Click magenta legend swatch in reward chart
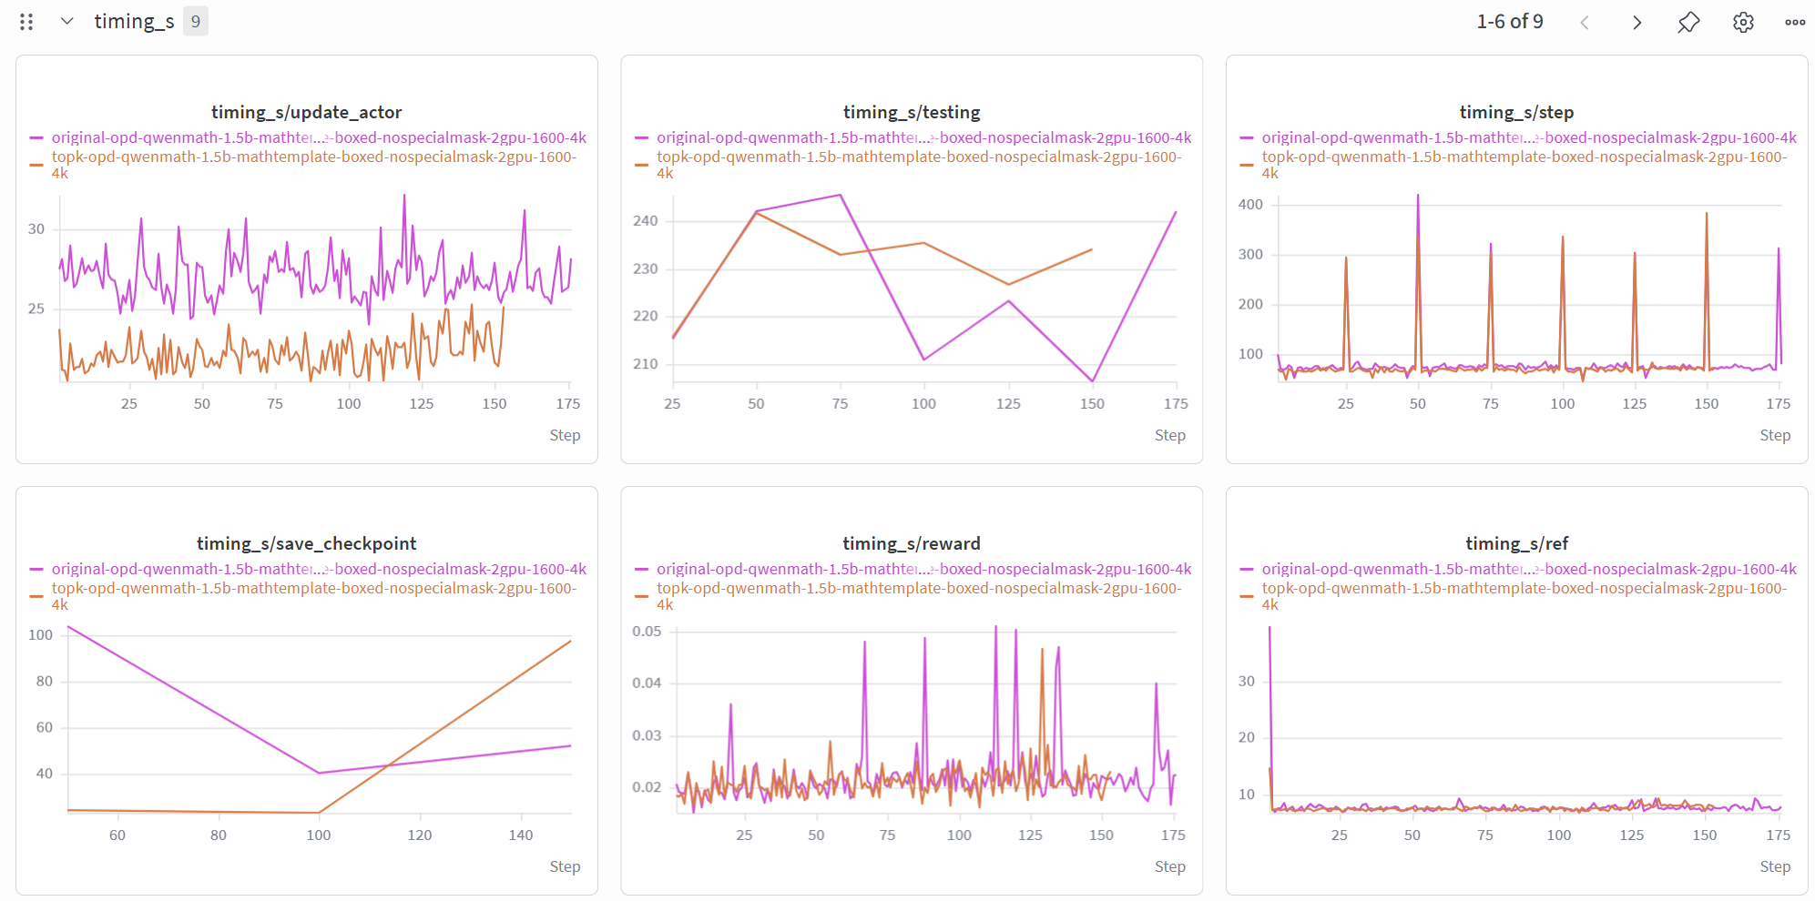 coord(641,570)
